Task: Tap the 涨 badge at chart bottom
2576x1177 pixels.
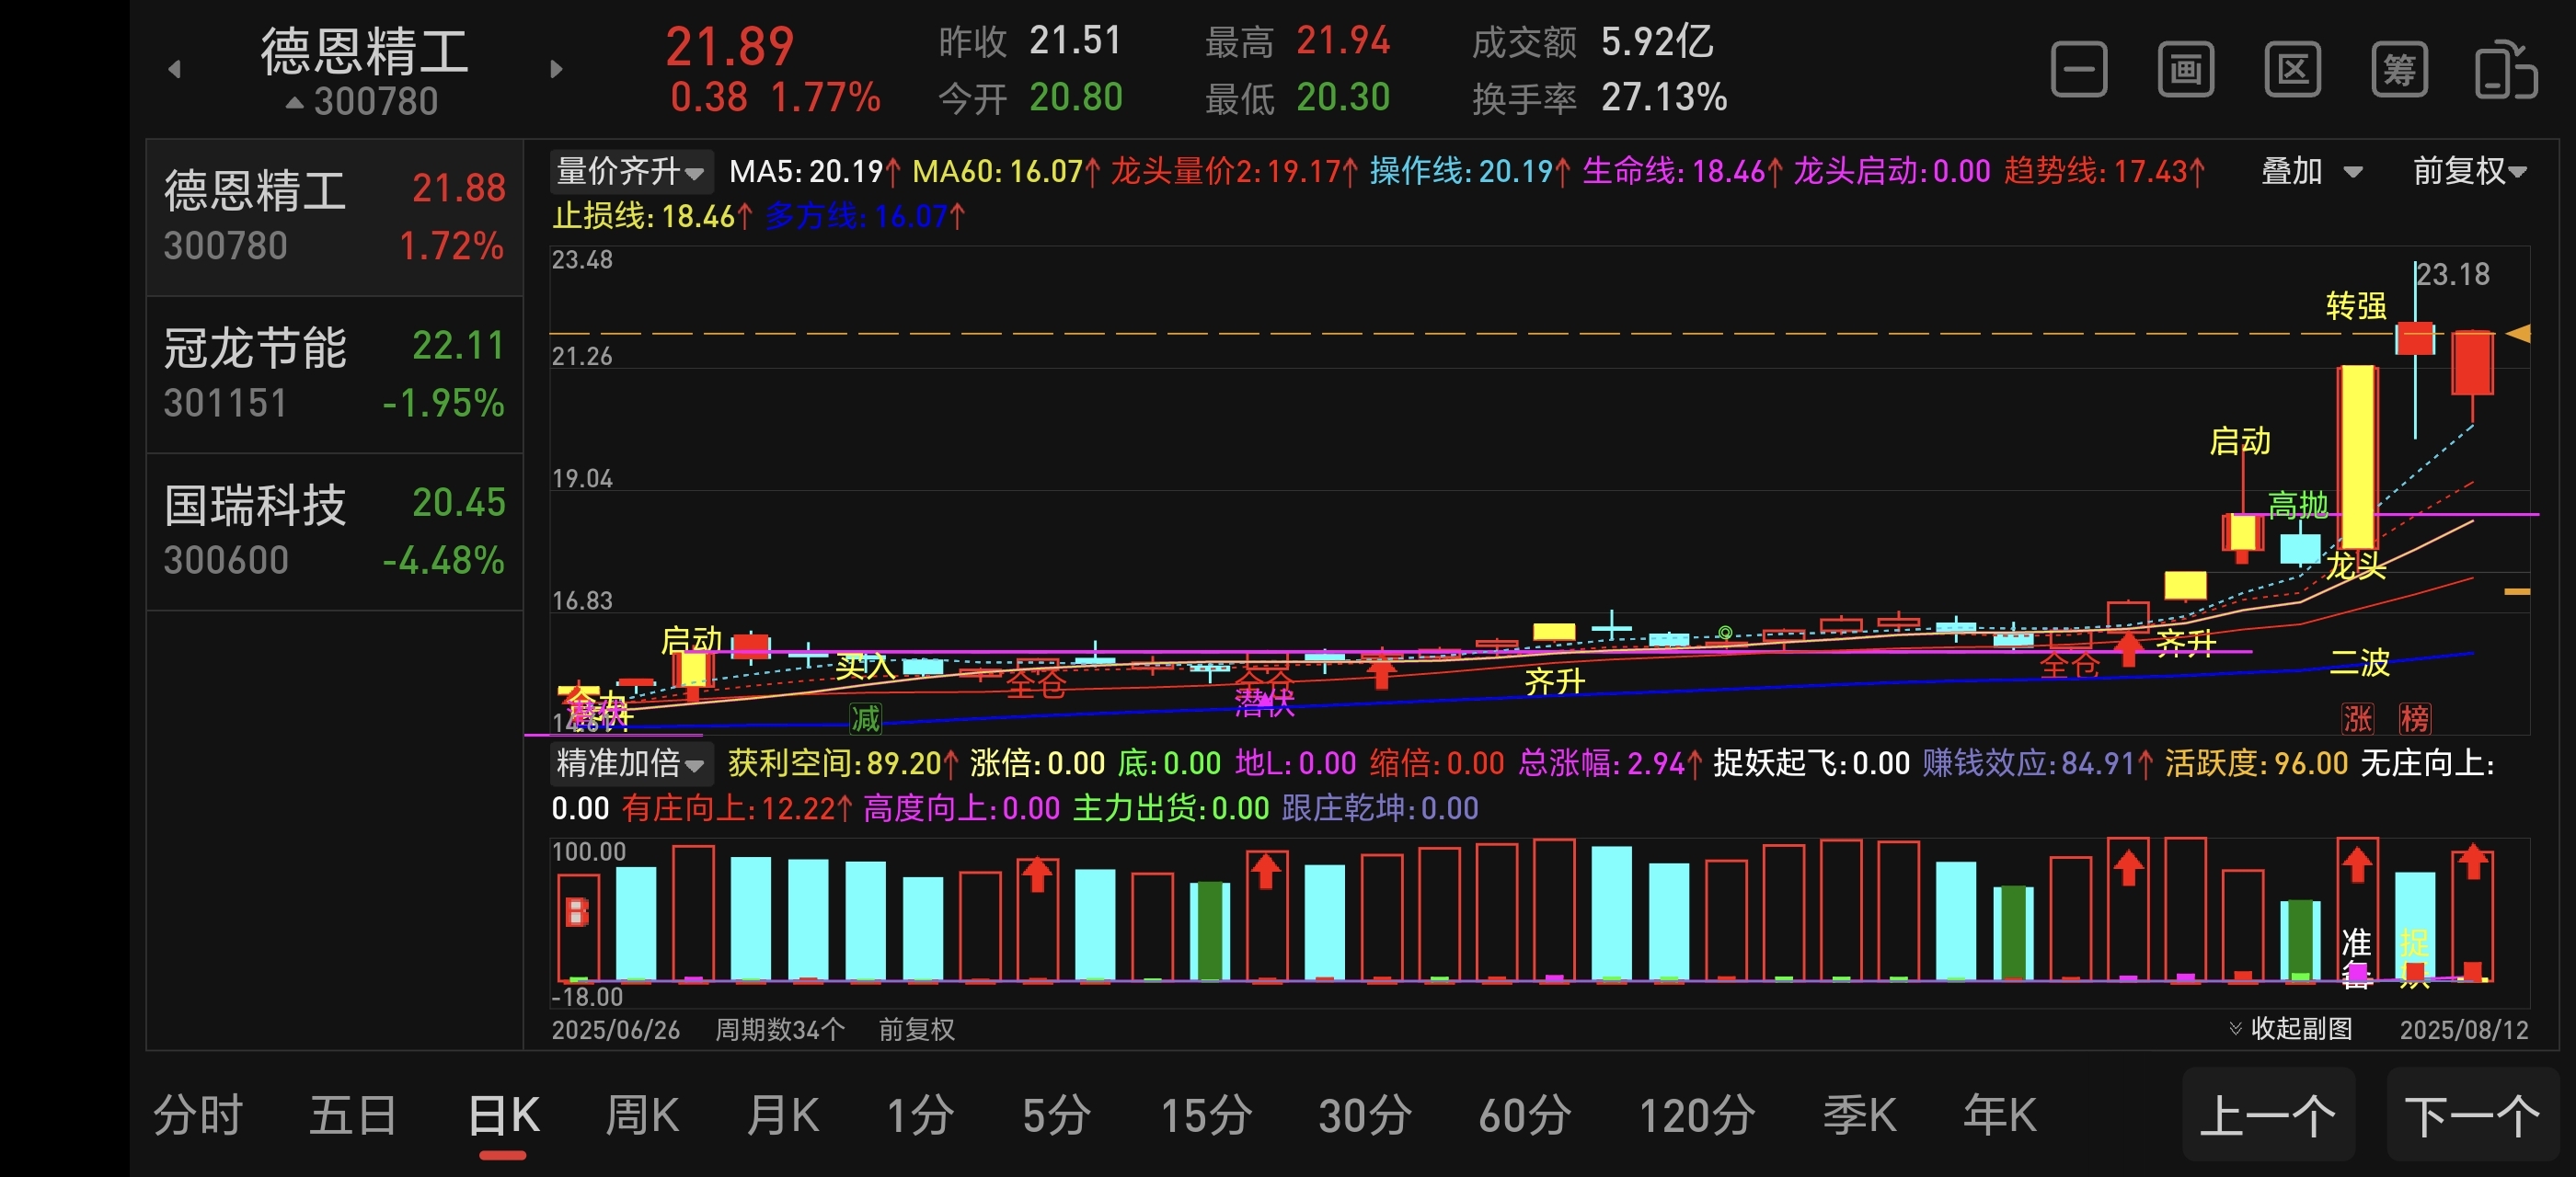Action: pos(2358,717)
